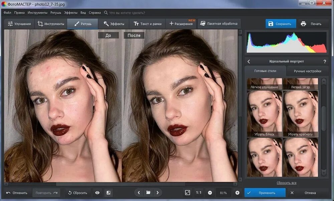Go to previous photo arrow
The image size is (334, 201).
pos(139,193)
